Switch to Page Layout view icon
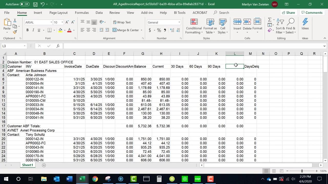This screenshot has height=184, width=328. [x=274, y=171]
